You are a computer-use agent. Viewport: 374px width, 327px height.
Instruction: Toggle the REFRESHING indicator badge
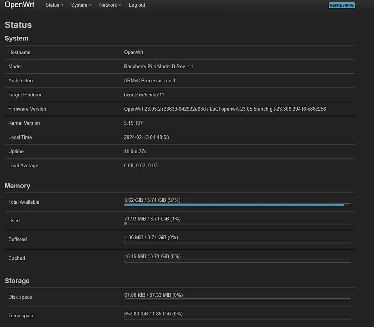pyautogui.click(x=342, y=5)
